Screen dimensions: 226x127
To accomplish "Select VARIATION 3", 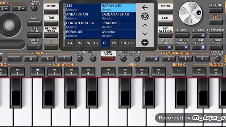I will [x=71, y=72].
